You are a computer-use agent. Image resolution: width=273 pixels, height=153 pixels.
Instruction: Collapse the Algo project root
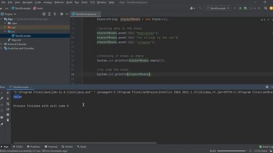pos(2,19)
